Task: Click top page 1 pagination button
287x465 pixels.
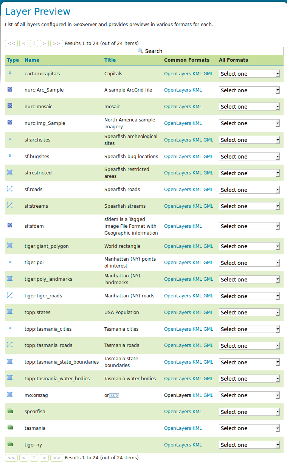Action: click(34, 44)
